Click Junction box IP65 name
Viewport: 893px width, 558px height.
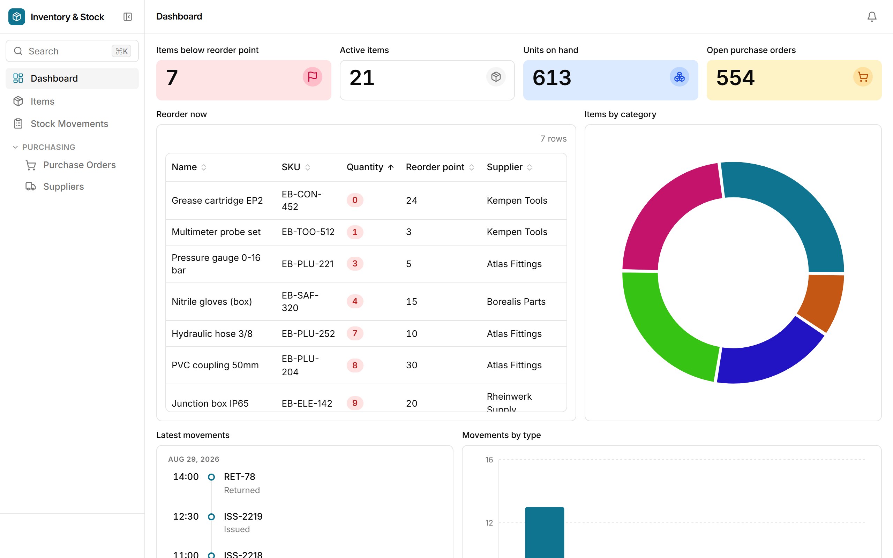210,404
